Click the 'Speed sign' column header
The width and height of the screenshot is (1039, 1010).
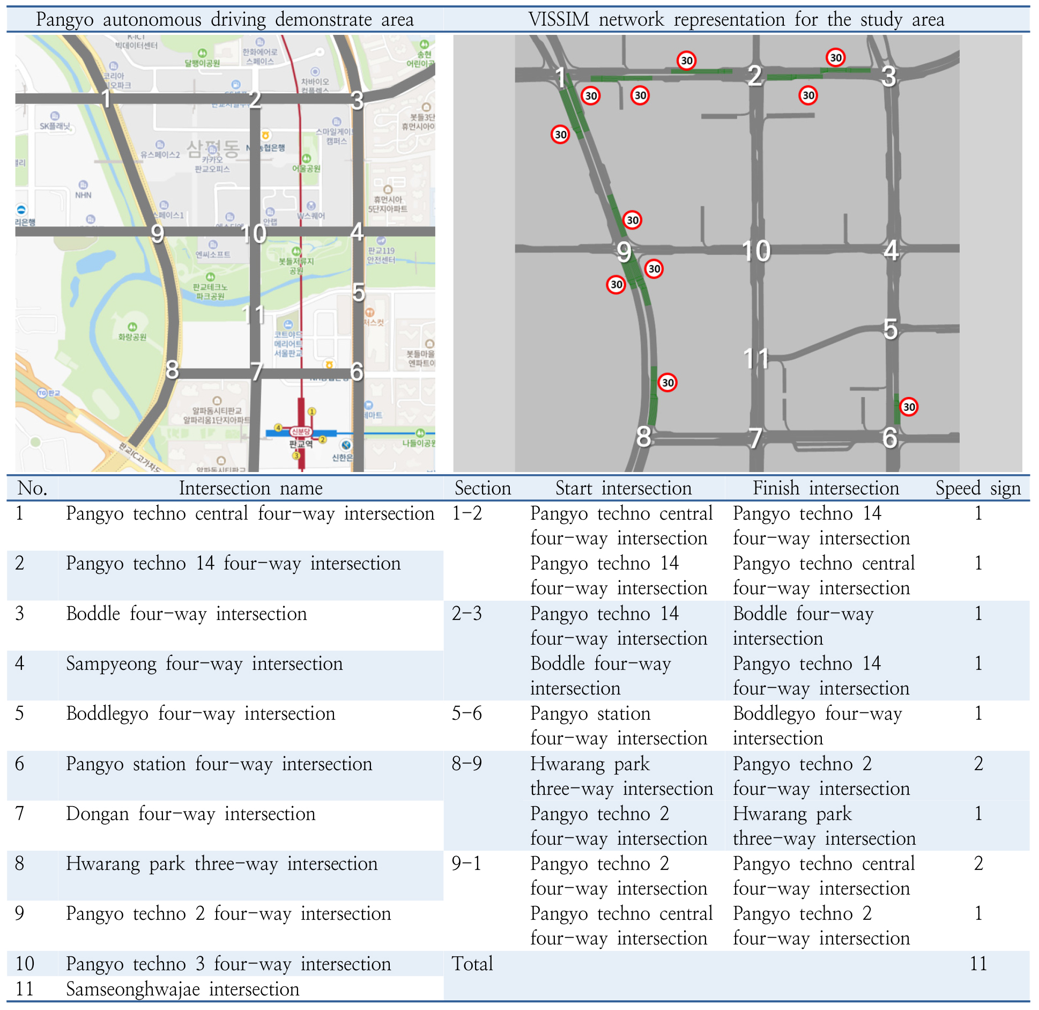978,489
